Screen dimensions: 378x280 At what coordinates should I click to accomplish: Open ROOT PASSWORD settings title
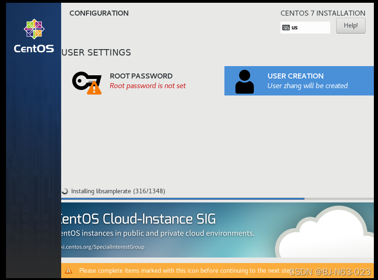coord(141,76)
